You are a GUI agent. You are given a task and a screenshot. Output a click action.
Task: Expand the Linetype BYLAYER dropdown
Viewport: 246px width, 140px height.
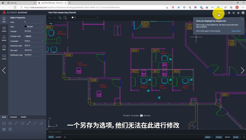pyautogui.click(x=34, y=31)
